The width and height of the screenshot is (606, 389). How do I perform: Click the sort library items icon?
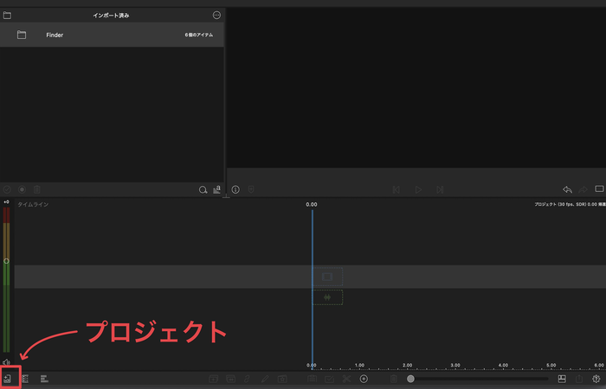[216, 189]
